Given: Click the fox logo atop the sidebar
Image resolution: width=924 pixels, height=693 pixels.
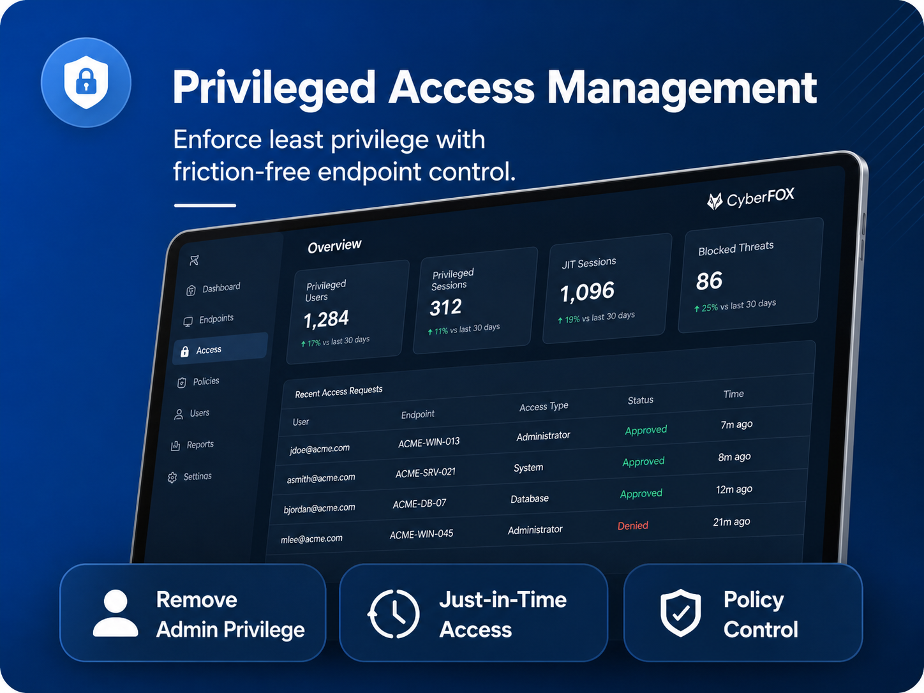Looking at the screenshot, I should [195, 260].
